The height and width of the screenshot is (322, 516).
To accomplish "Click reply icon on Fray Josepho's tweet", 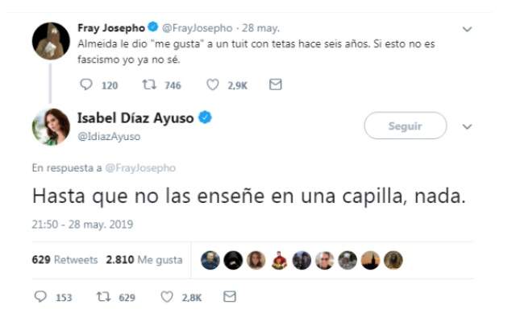I will pos(86,85).
